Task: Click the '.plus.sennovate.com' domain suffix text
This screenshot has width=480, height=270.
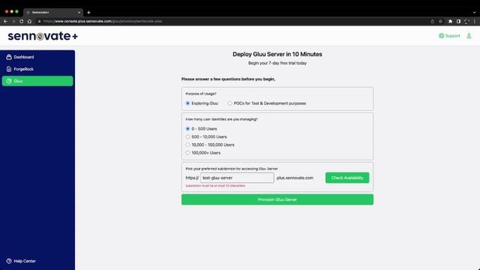Action: click(x=295, y=178)
